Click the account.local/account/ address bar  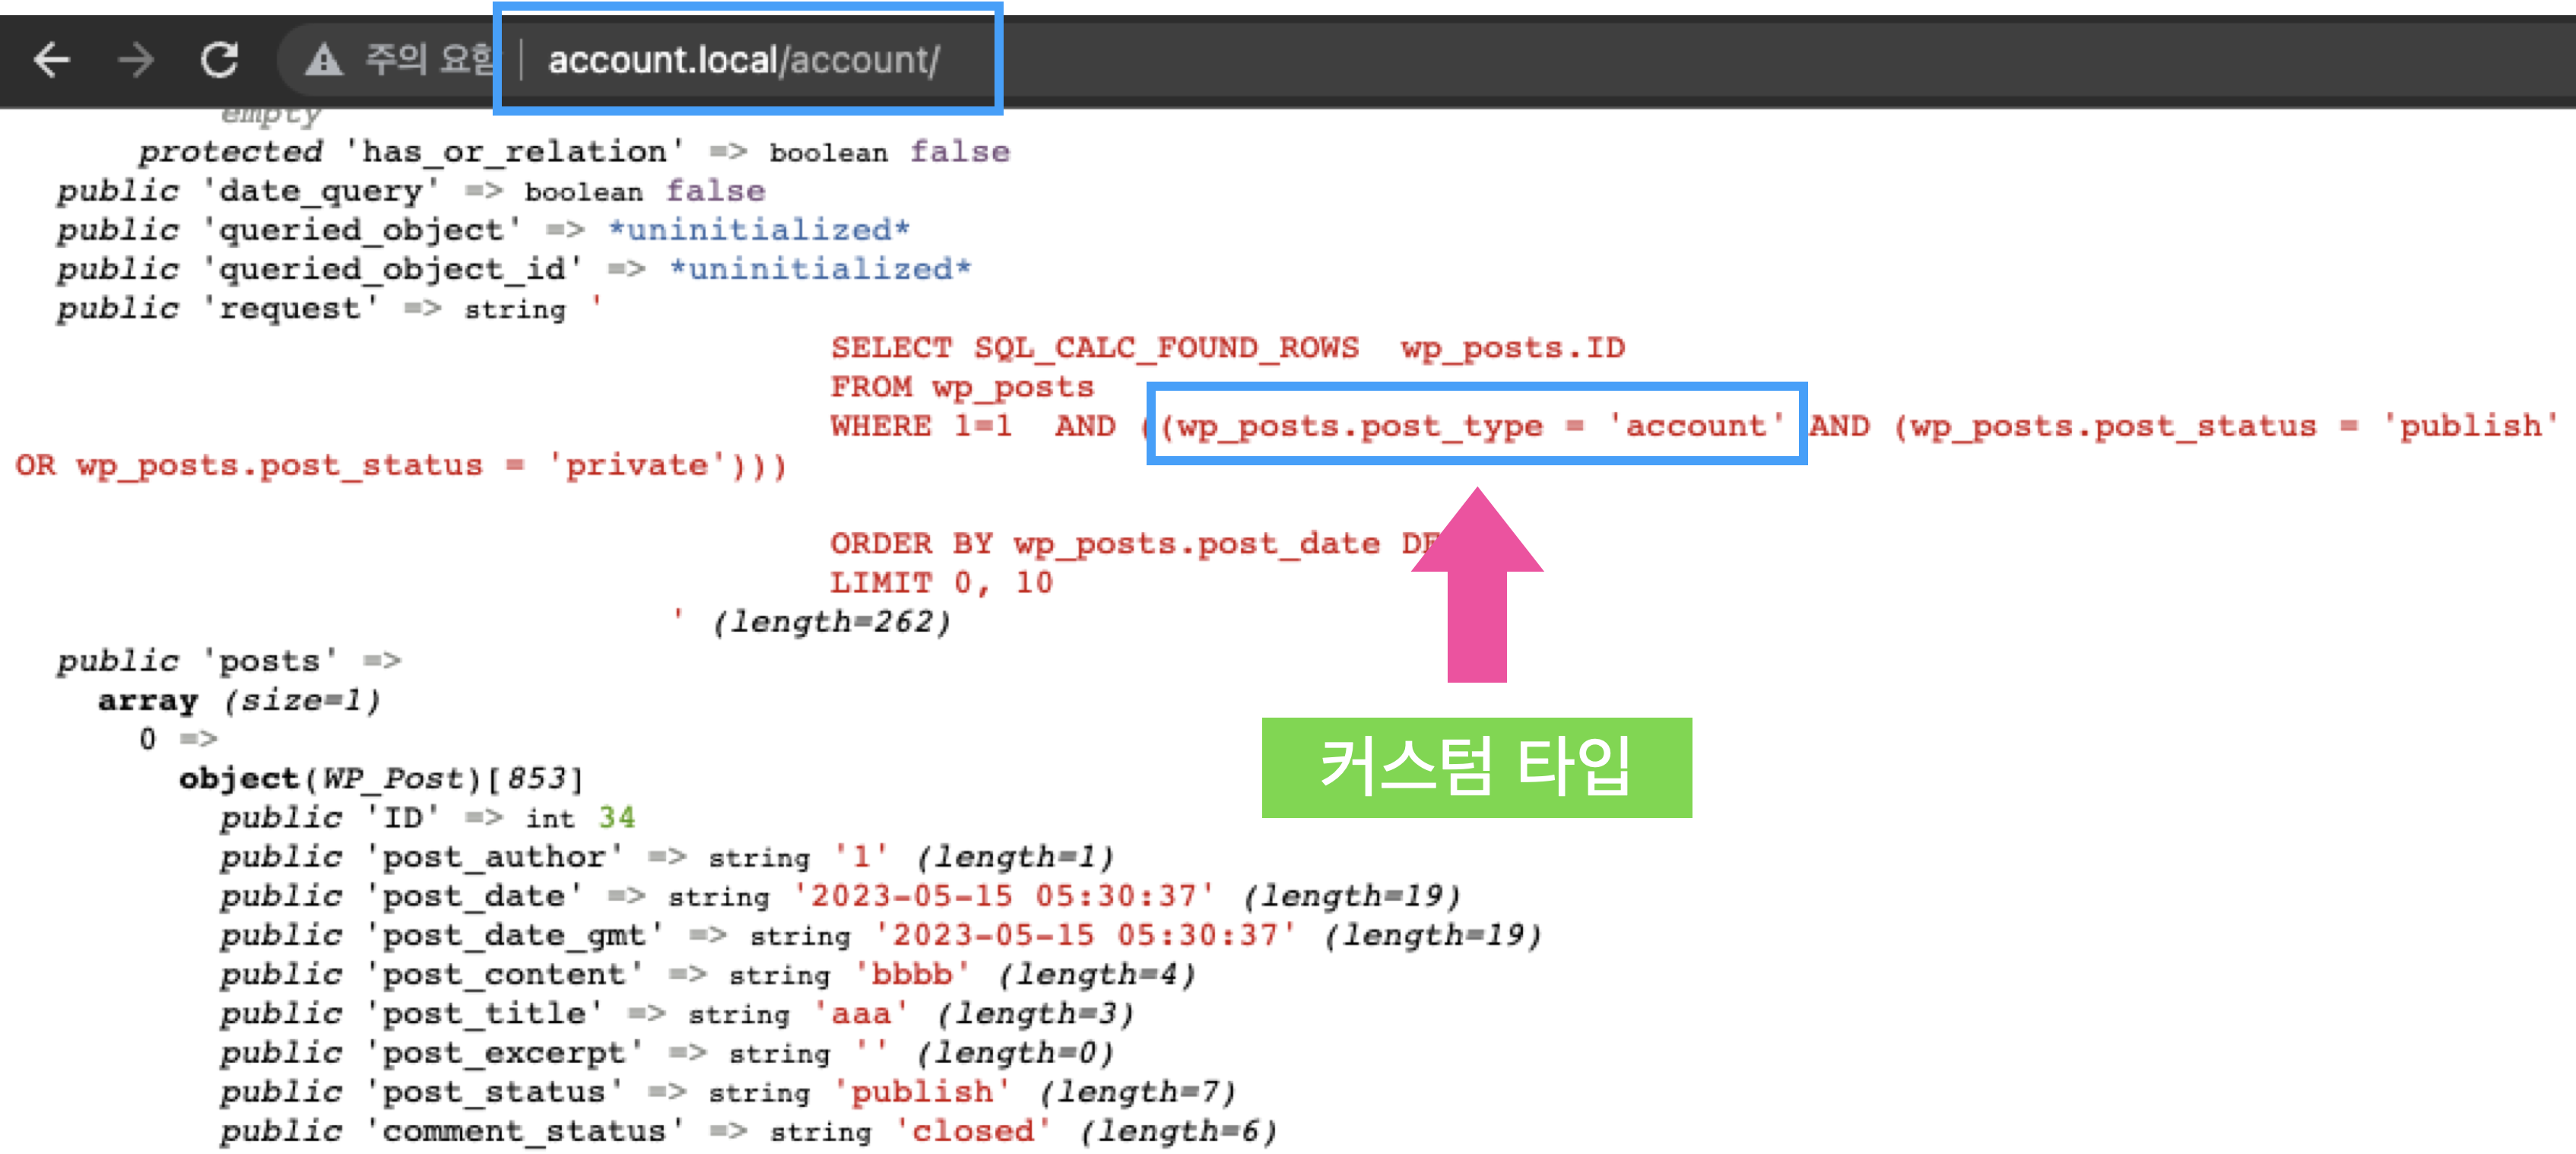(743, 60)
